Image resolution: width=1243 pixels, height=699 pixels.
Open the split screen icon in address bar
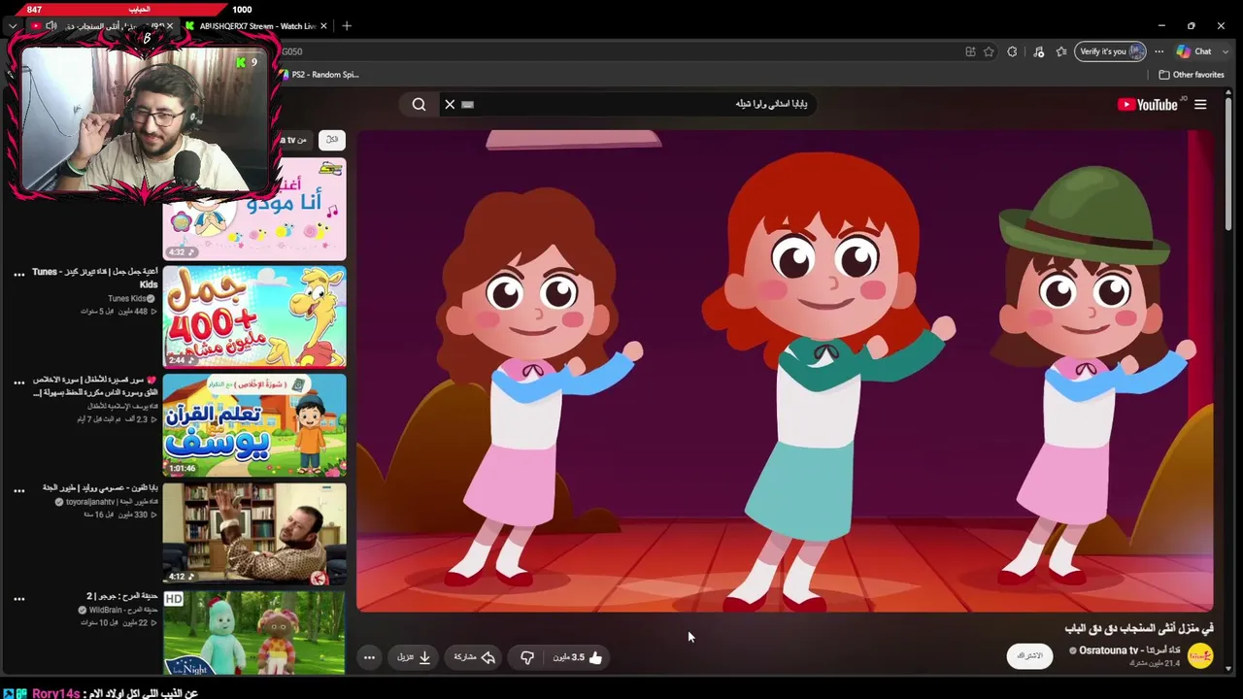click(x=970, y=51)
